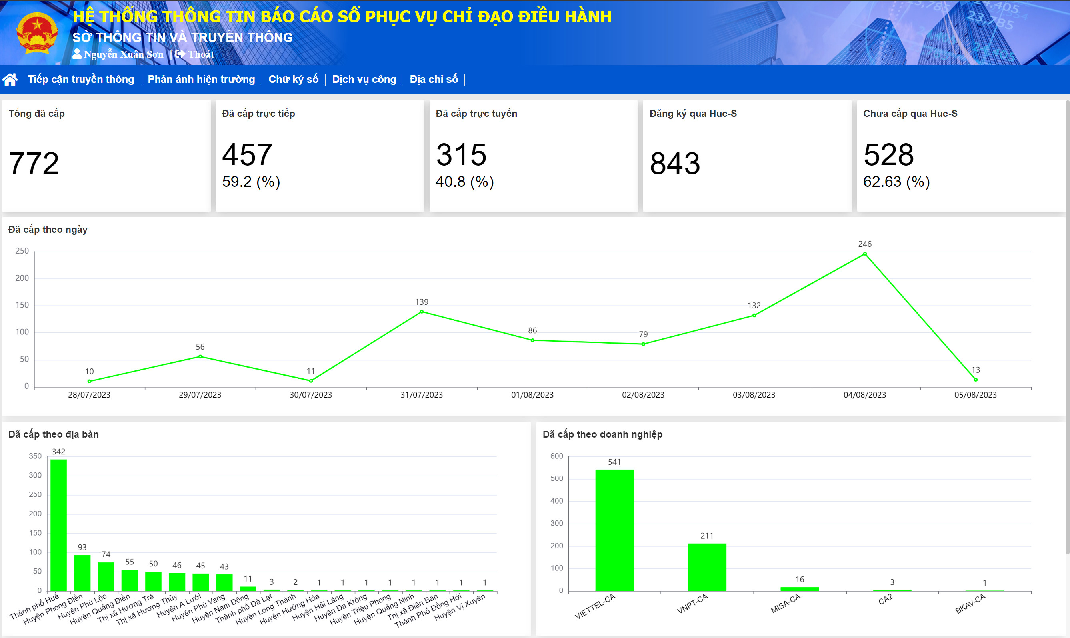Image resolution: width=1070 pixels, height=638 pixels.
Task: Click the vertical page scrollbar on right
Action: [1067, 327]
